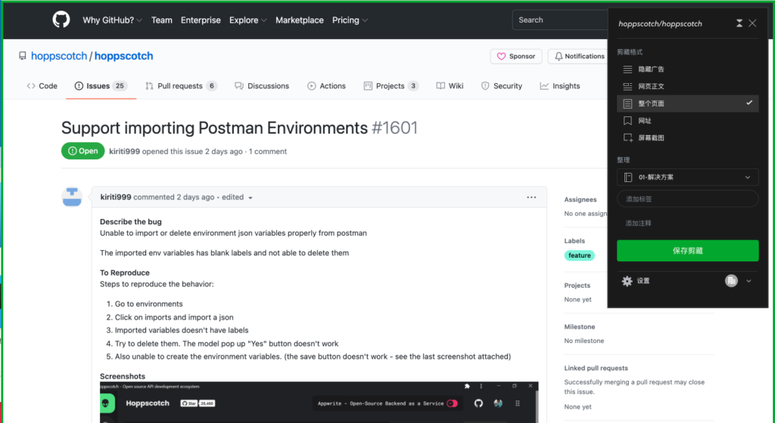Open clipper 设置 gear settings
Screen dimensions: 775x423
(636, 281)
